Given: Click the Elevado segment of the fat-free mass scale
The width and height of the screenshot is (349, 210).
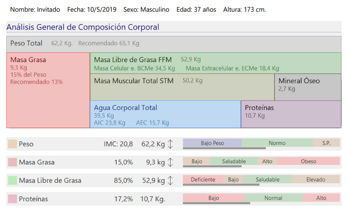Looking at the screenshot, I should [315, 179].
